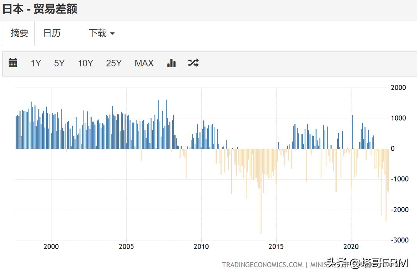Click the dropdown arrow beside 下载
This screenshot has height=276, width=417.
pyautogui.click(x=112, y=34)
